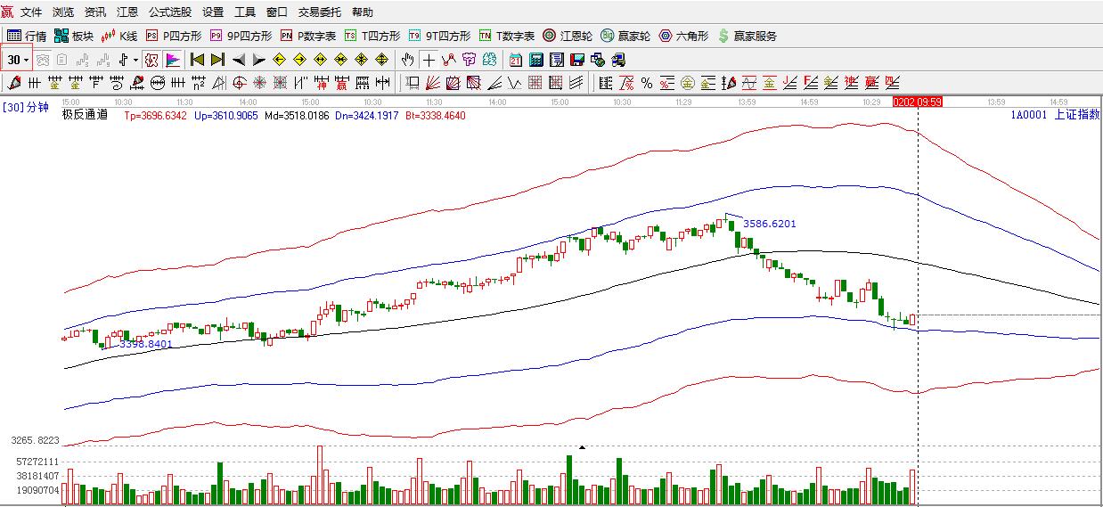This screenshot has width=1103, height=507.
Task: Click the calendar date icon in the toolbar
Action: tap(516, 60)
